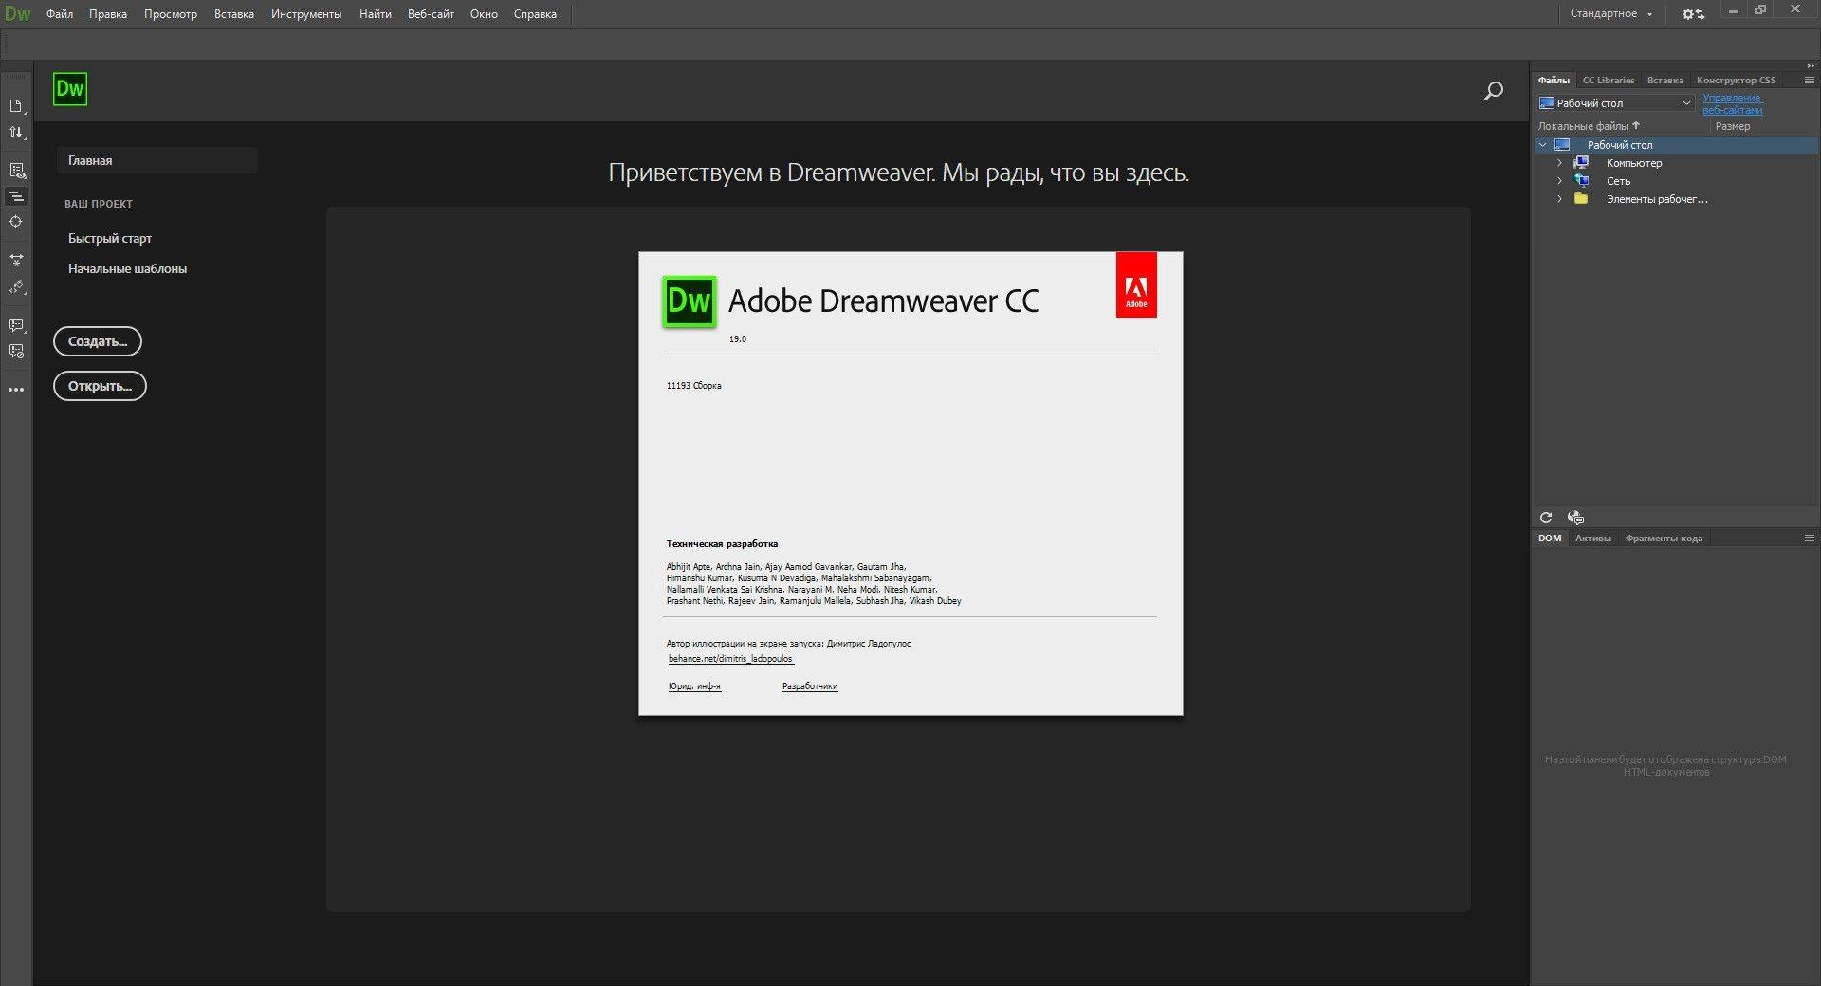
Task: Switch to the CC Libraries tab
Action: pos(1609,81)
